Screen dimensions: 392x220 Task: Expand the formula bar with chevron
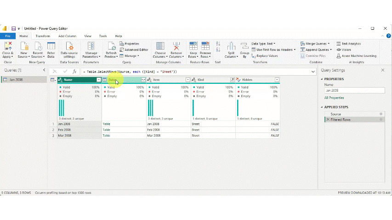click(313, 71)
